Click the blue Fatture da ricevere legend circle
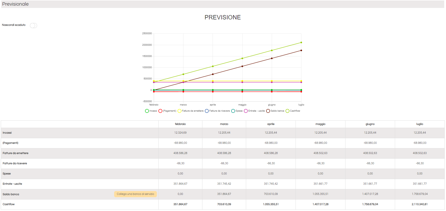The image size is (446, 211). 207,111
